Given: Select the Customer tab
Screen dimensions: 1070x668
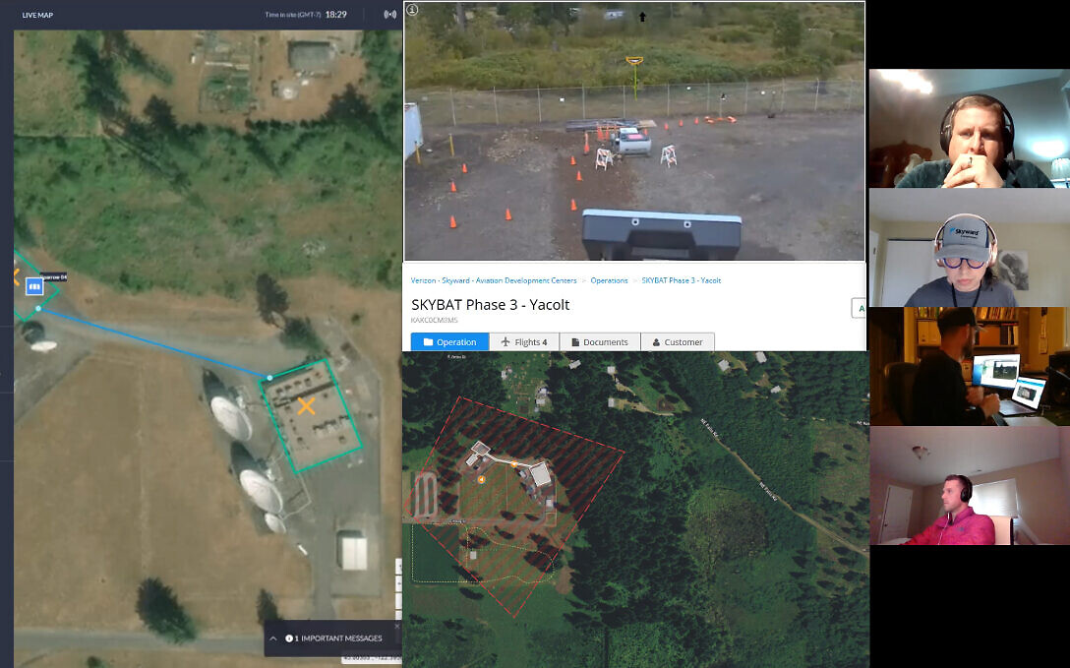Looking at the screenshot, I should pos(678,341).
